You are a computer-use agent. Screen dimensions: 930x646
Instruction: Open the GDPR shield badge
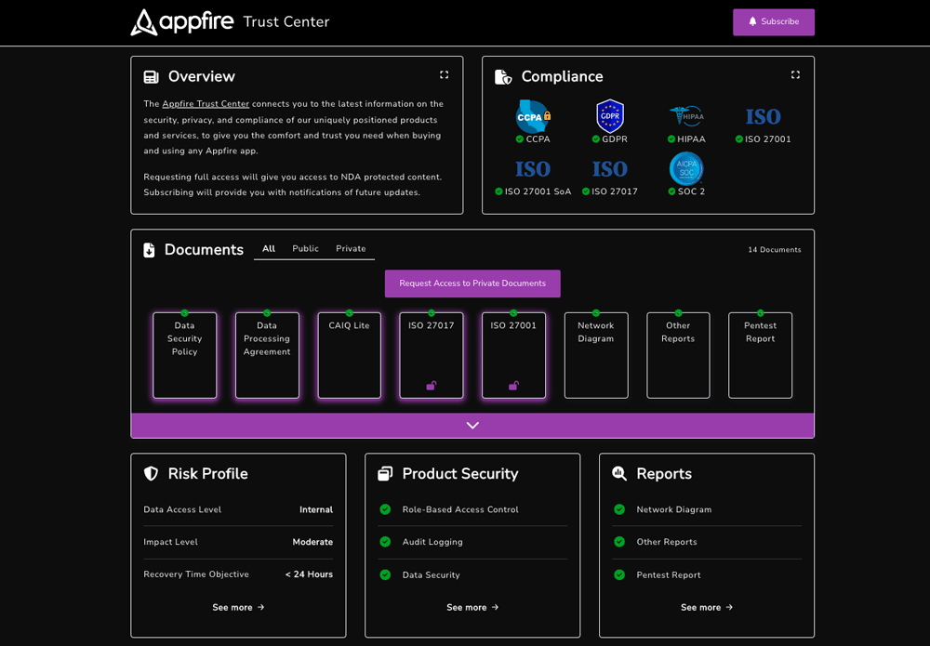click(610, 116)
